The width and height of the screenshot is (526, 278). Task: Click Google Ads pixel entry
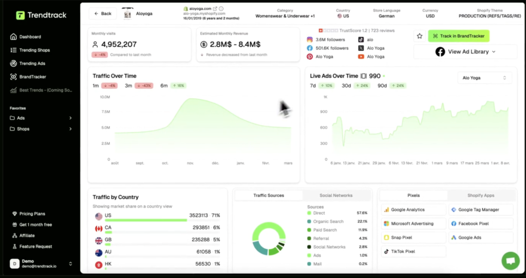pyautogui.click(x=481, y=238)
